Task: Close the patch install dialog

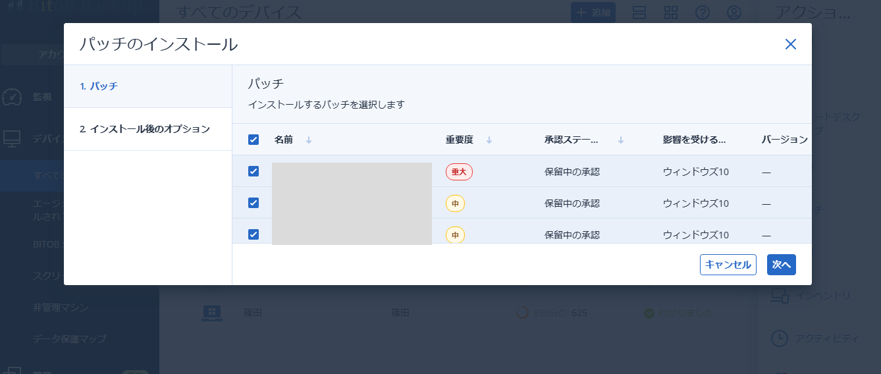Action: [791, 44]
